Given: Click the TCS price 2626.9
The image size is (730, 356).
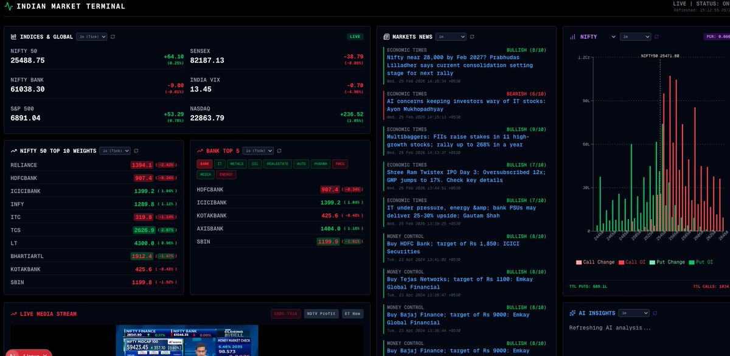Looking at the screenshot, I should pos(145,231).
